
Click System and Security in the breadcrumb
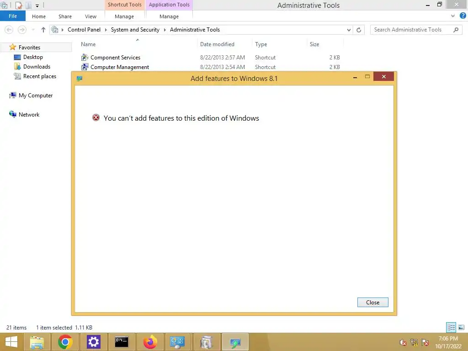135,30
